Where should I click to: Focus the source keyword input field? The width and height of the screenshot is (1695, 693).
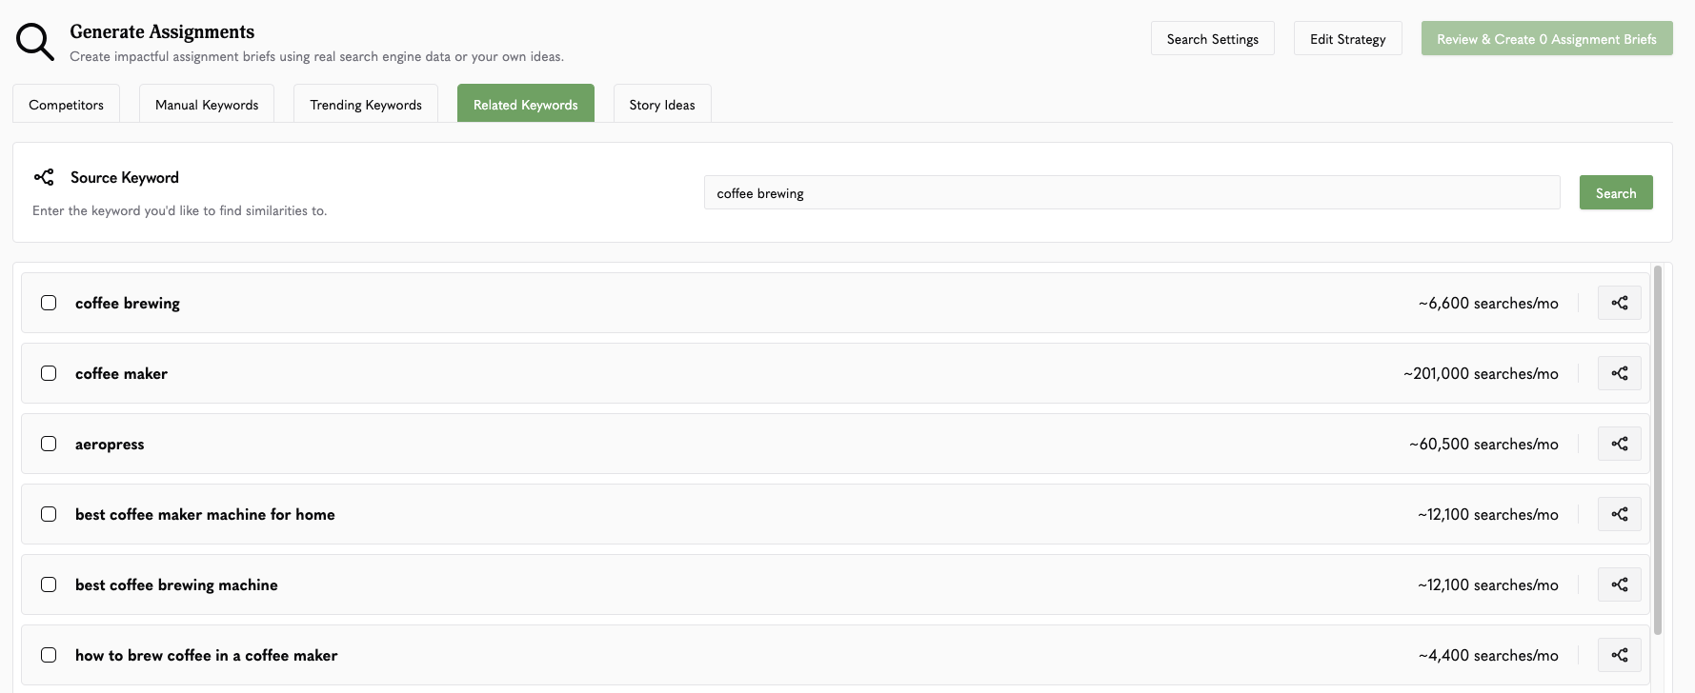tap(1132, 192)
